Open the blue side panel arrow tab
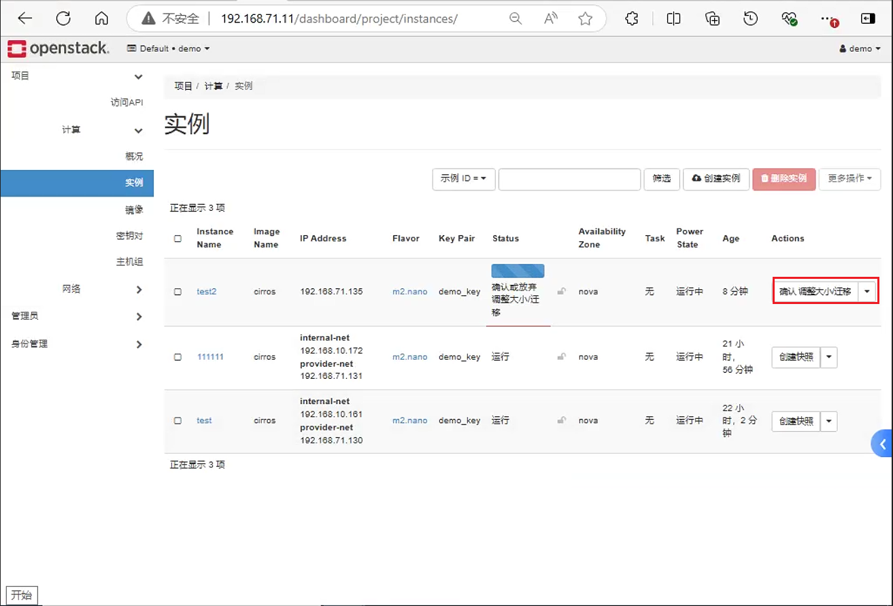Viewport: 893px width, 606px height. (x=882, y=444)
